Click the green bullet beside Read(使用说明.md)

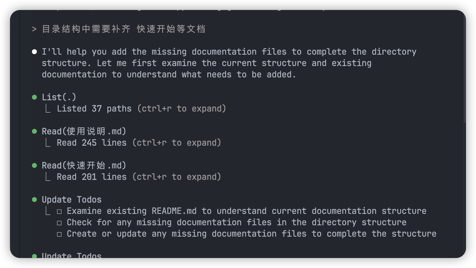click(34, 131)
